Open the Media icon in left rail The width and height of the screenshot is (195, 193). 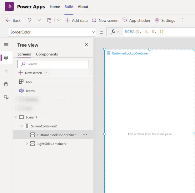(6, 97)
